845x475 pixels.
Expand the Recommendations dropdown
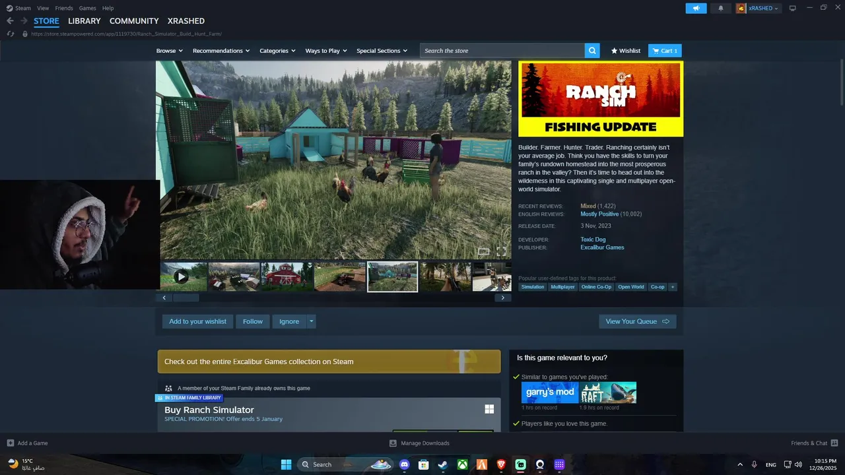click(221, 51)
